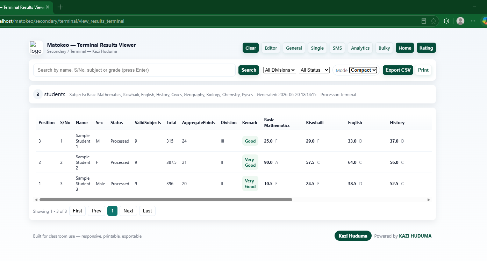Open the Editor page
Image resolution: width=487 pixels, height=261 pixels.
pos(271,48)
